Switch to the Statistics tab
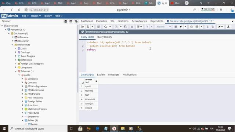 coord(123,21)
